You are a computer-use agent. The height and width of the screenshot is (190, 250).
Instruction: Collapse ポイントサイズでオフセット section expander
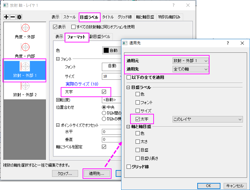[58, 125]
